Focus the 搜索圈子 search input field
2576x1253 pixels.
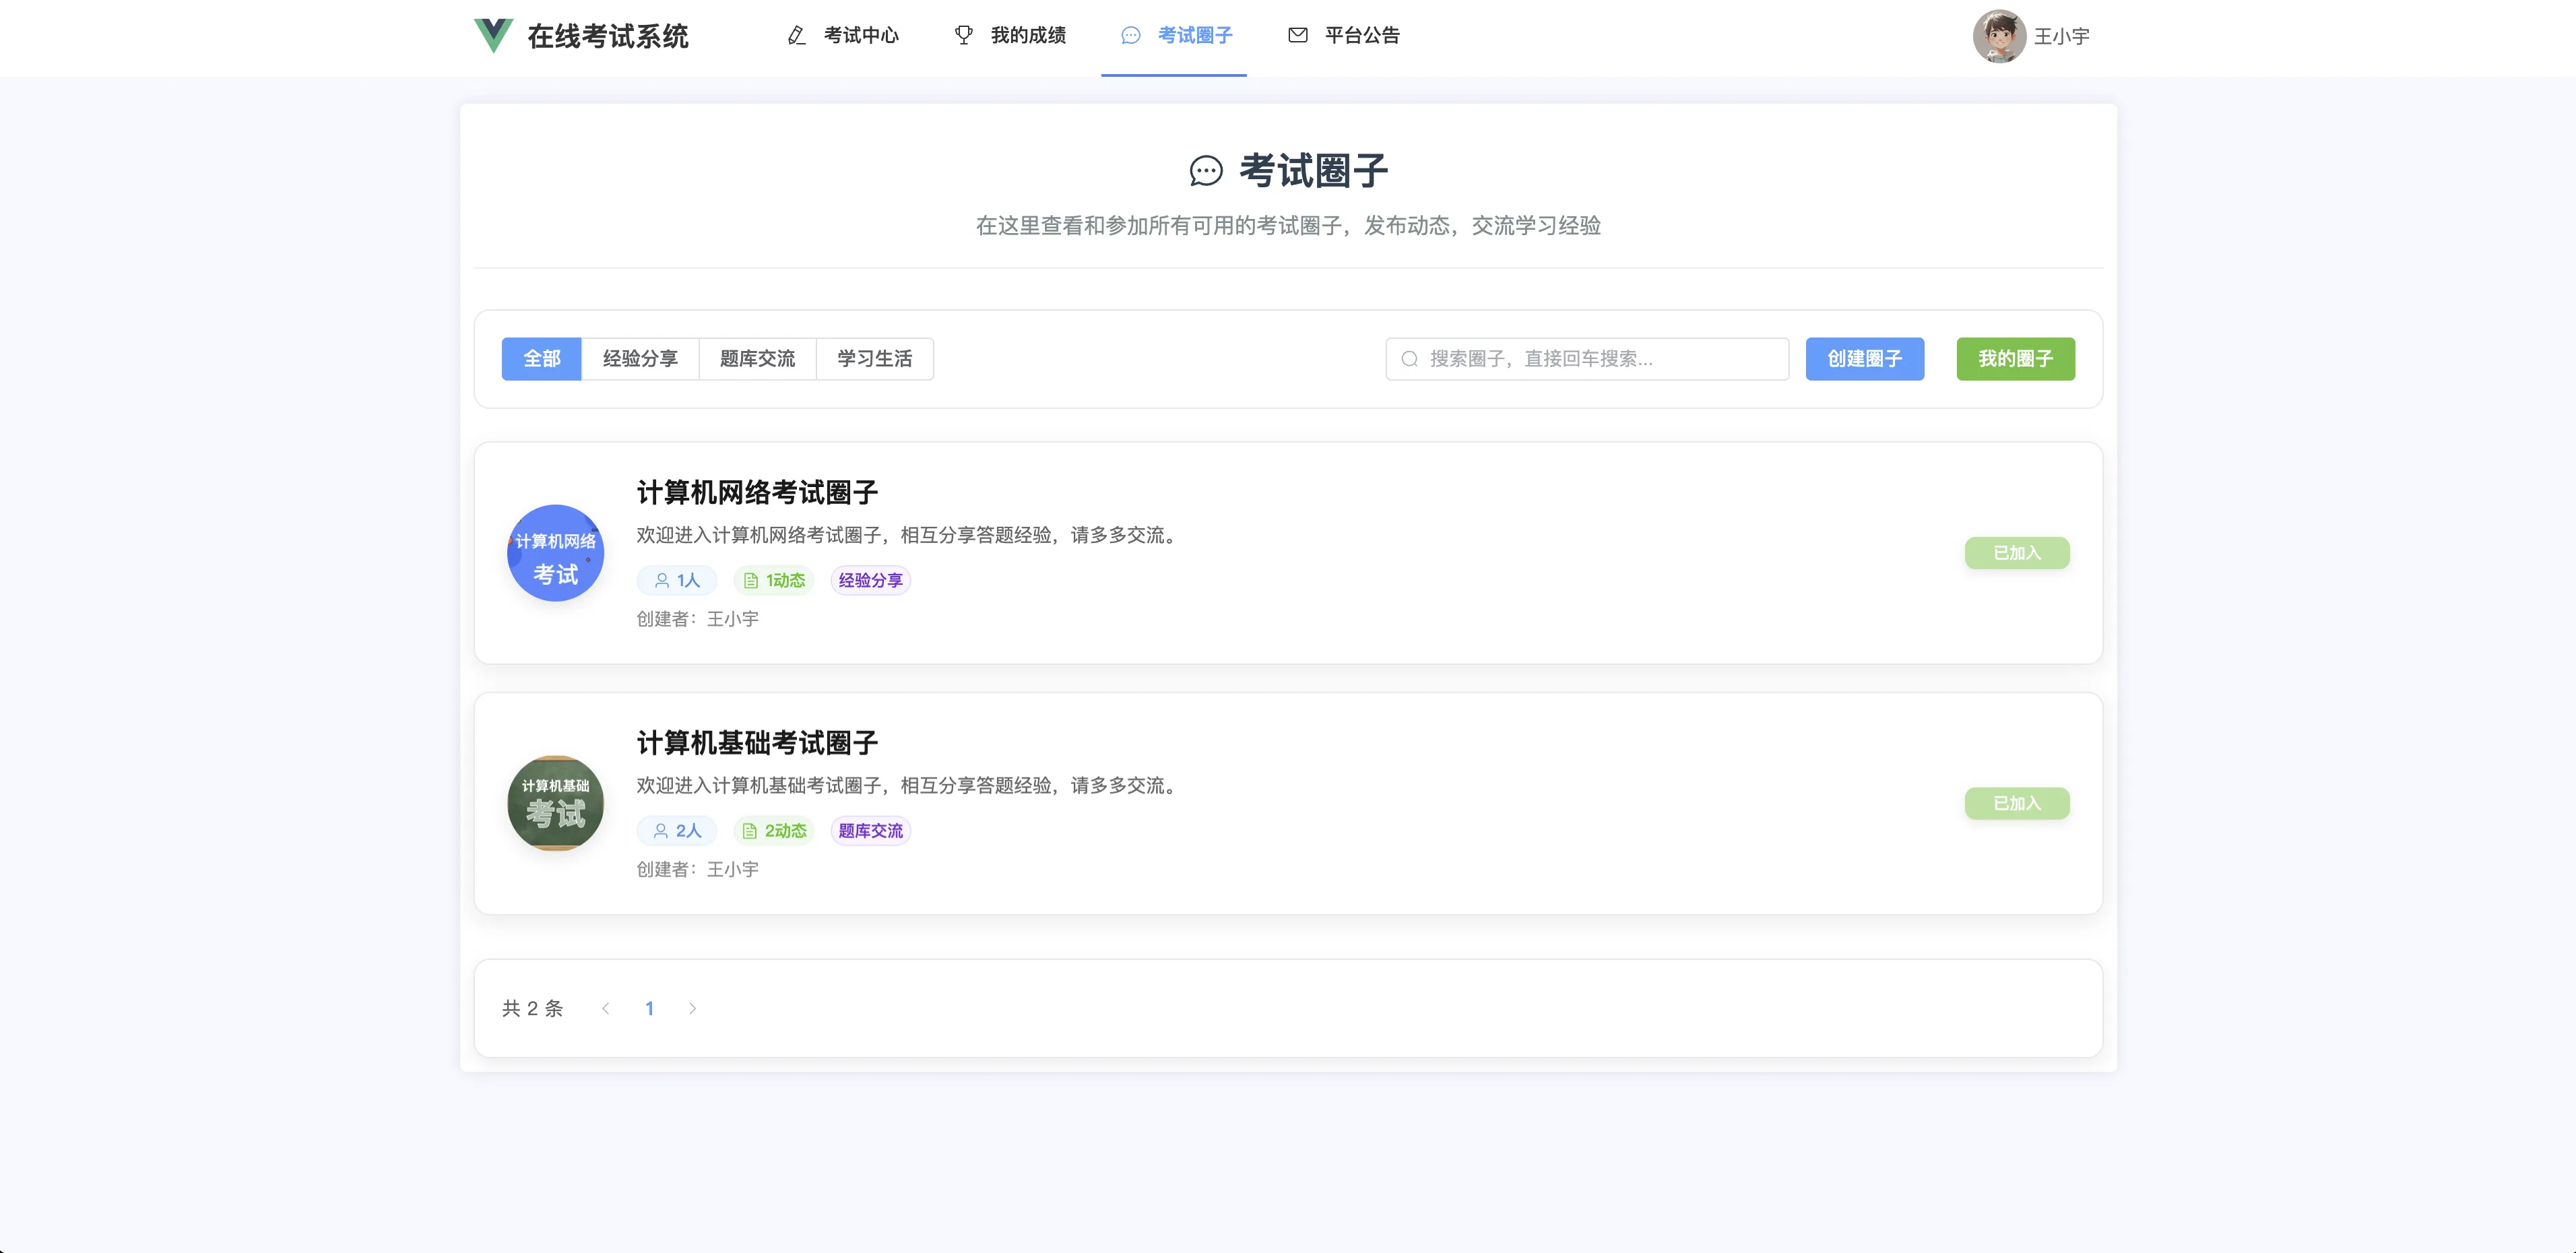coord(1600,359)
